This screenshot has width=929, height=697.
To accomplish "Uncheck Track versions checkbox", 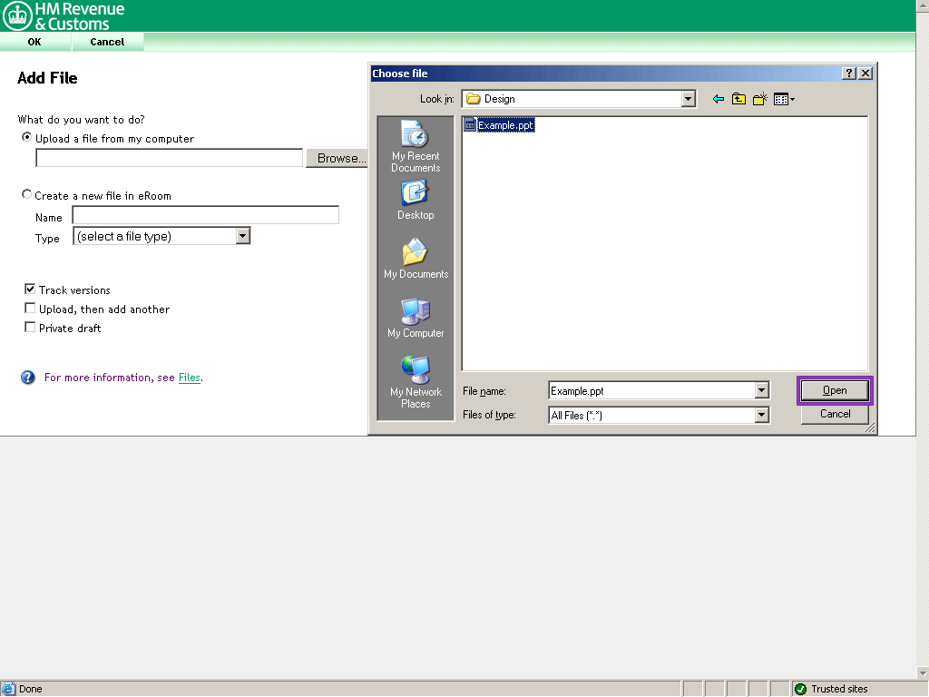I will (x=30, y=289).
